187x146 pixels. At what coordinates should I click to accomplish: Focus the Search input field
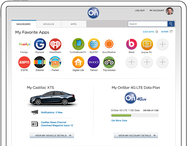(148, 24)
